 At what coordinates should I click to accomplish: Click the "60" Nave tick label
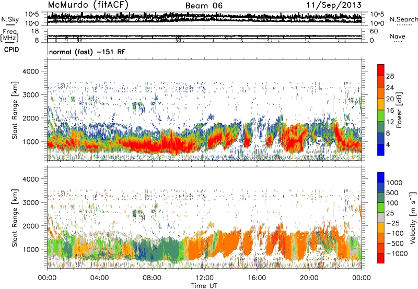point(374,31)
